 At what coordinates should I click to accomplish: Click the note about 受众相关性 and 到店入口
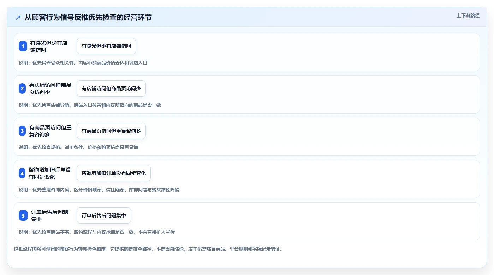click(x=83, y=63)
